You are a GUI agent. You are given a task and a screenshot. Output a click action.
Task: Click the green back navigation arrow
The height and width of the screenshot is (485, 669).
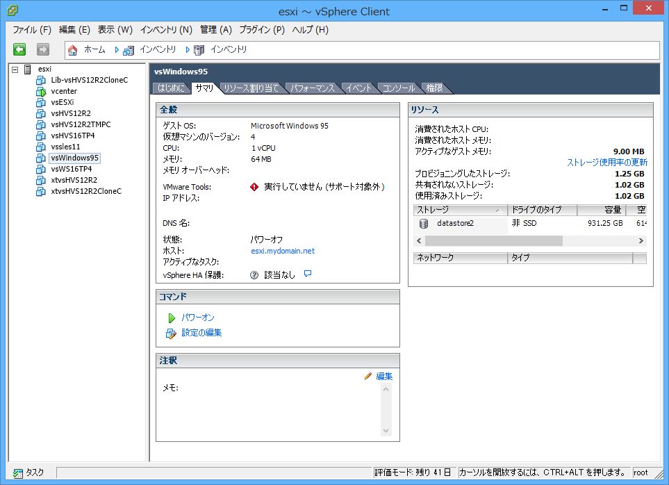click(19, 49)
